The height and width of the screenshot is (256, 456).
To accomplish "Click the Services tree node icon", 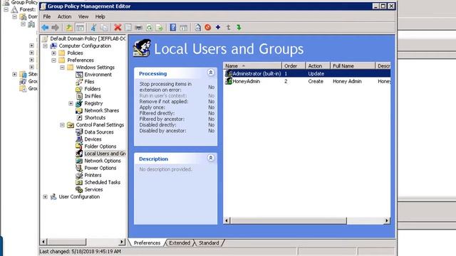I will (x=79, y=190).
